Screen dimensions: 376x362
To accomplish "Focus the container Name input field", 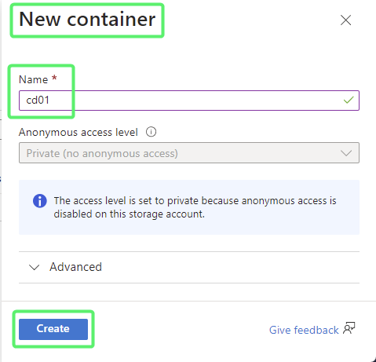I will click(x=189, y=101).
